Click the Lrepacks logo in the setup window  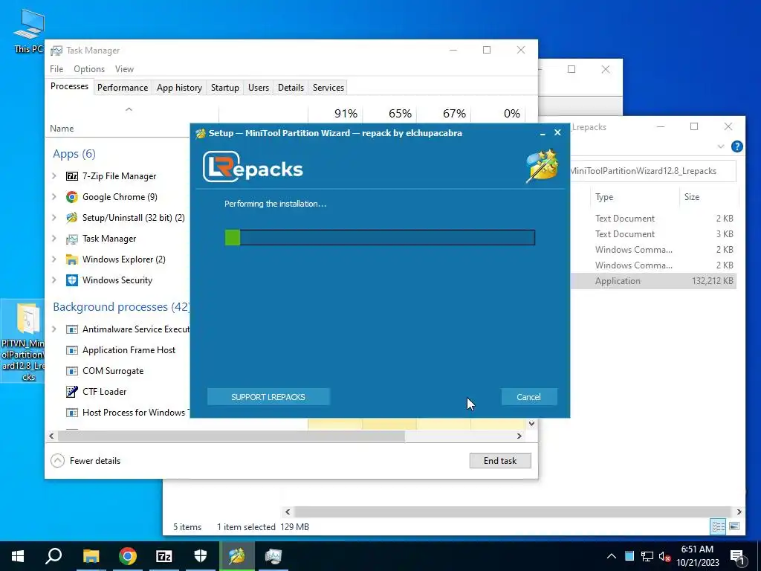pyautogui.click(x=253, y=167)
